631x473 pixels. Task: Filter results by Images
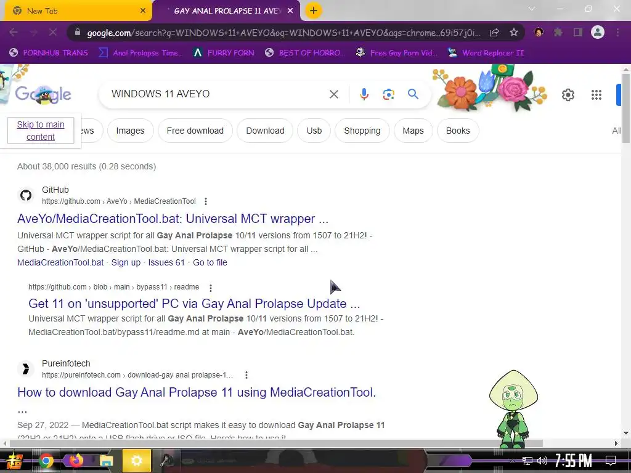[130, 131]
